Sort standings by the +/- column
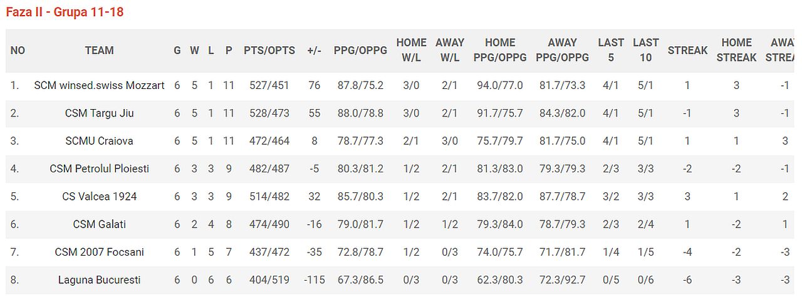The image size is (802, 302). [x=314, y=50]
